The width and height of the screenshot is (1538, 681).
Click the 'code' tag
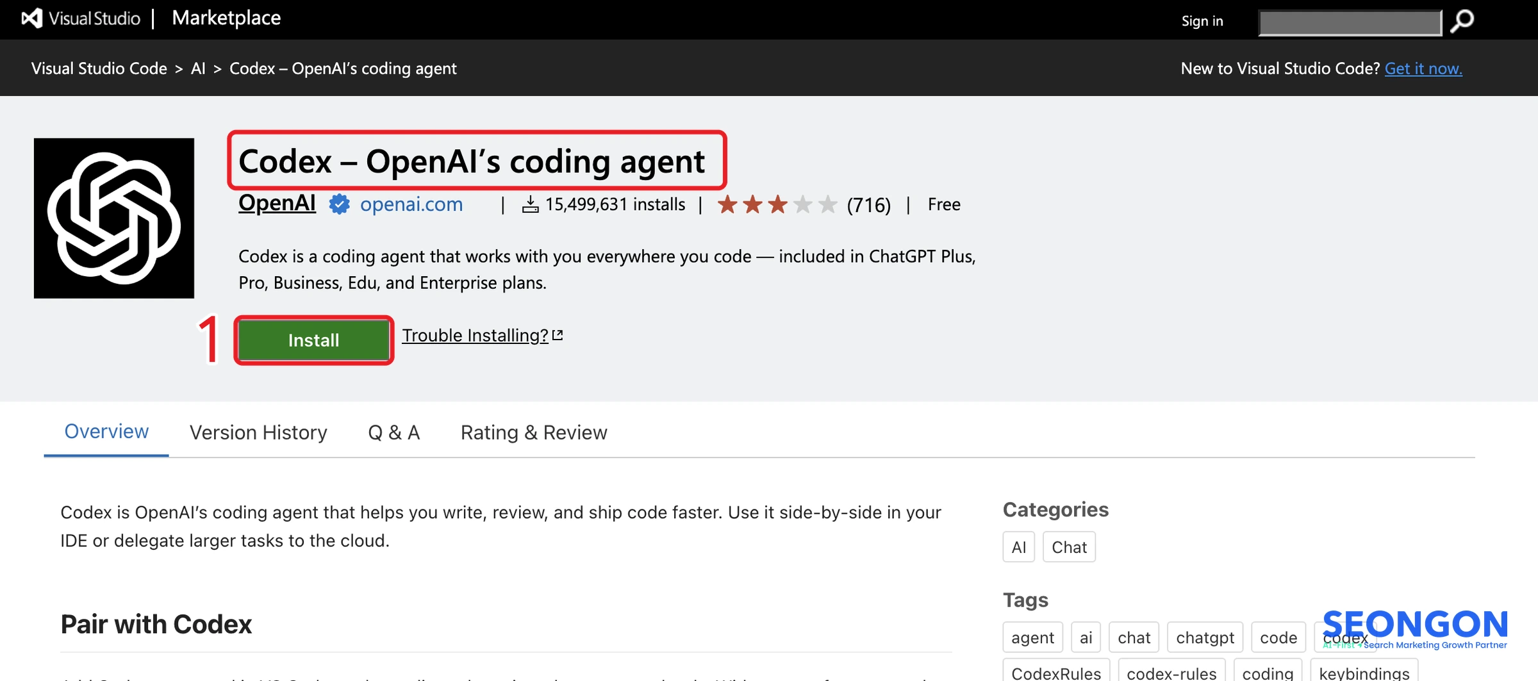pyautogui.click(x=1278, y=637)
